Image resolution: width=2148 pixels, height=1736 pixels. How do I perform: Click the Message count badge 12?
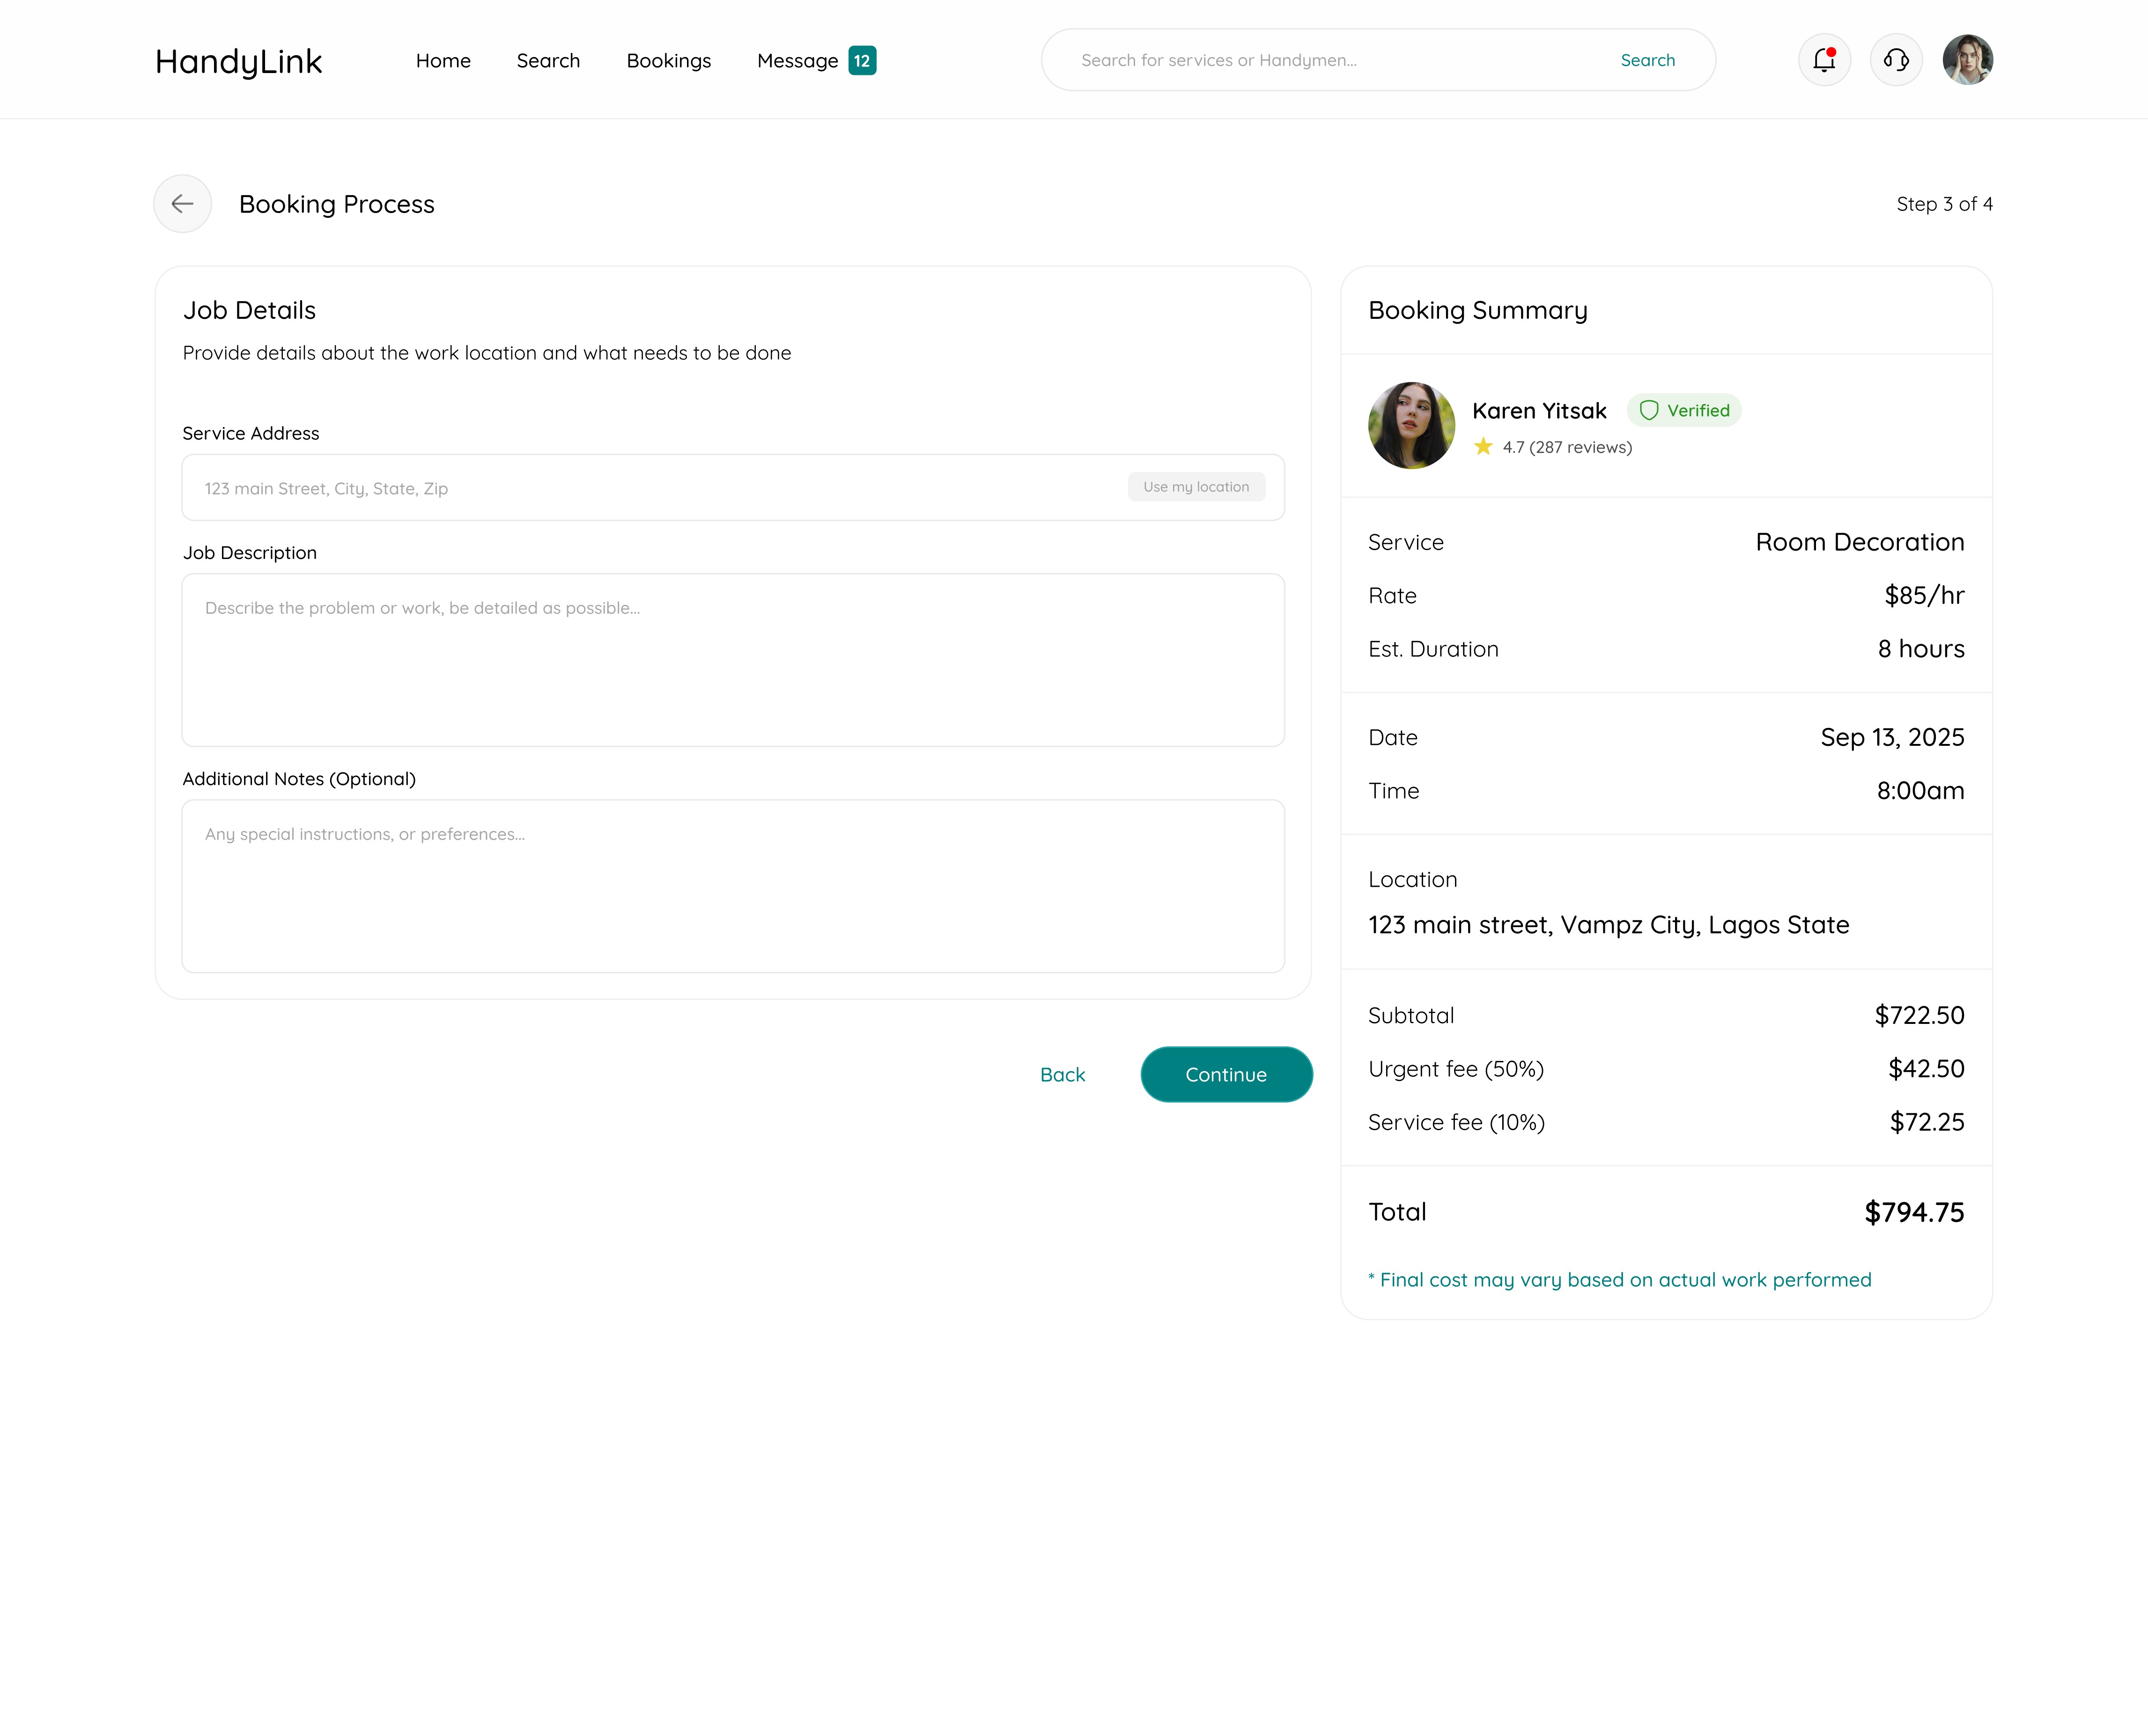(x=862, y=61)
